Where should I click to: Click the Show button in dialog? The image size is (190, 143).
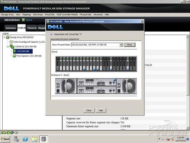[130, 45]
